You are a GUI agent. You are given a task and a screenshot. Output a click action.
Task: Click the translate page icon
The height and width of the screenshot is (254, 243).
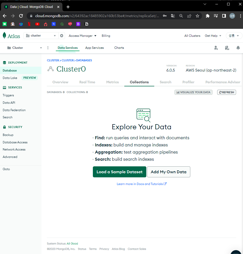173,16
